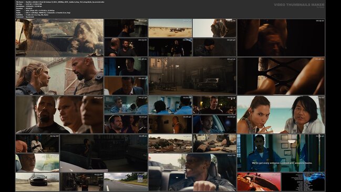Select the empty highway with billboard thumbnail

[126, 182]
